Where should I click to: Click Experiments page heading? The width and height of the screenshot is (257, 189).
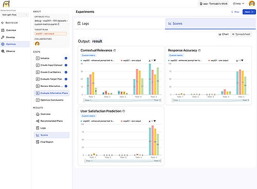(x=85, y=12)
